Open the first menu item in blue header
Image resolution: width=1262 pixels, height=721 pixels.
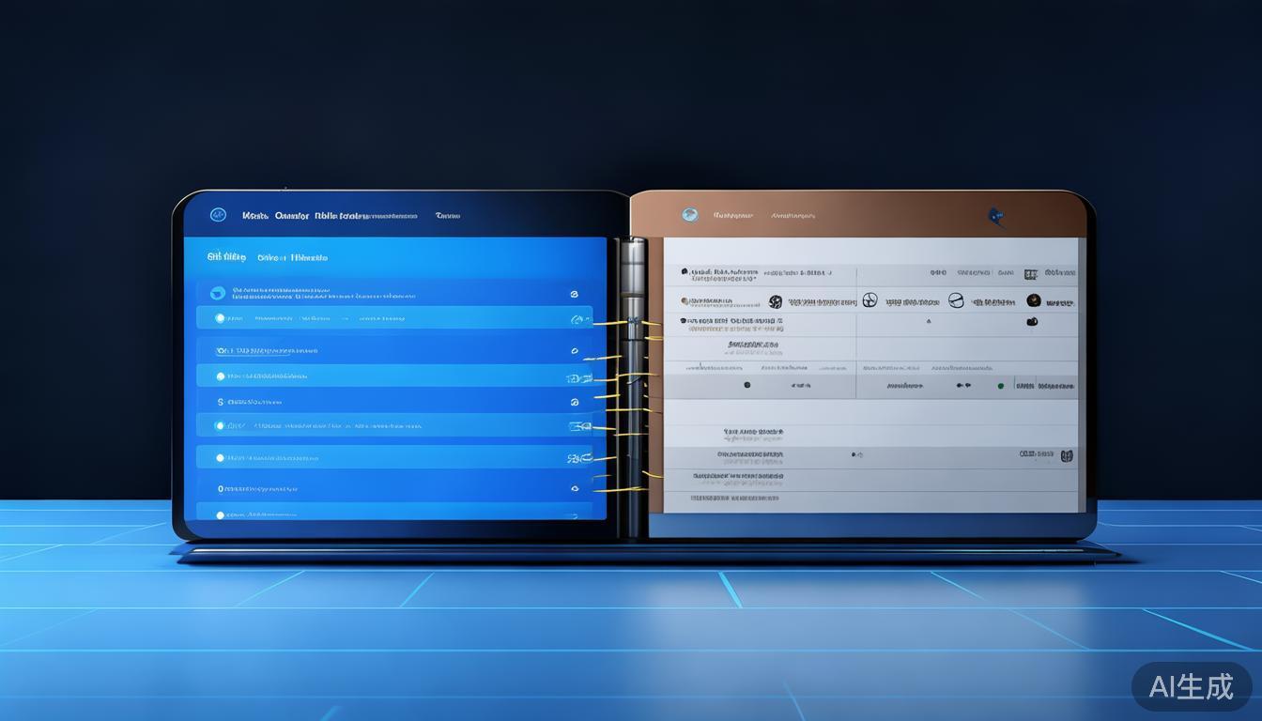coord(254,216)
